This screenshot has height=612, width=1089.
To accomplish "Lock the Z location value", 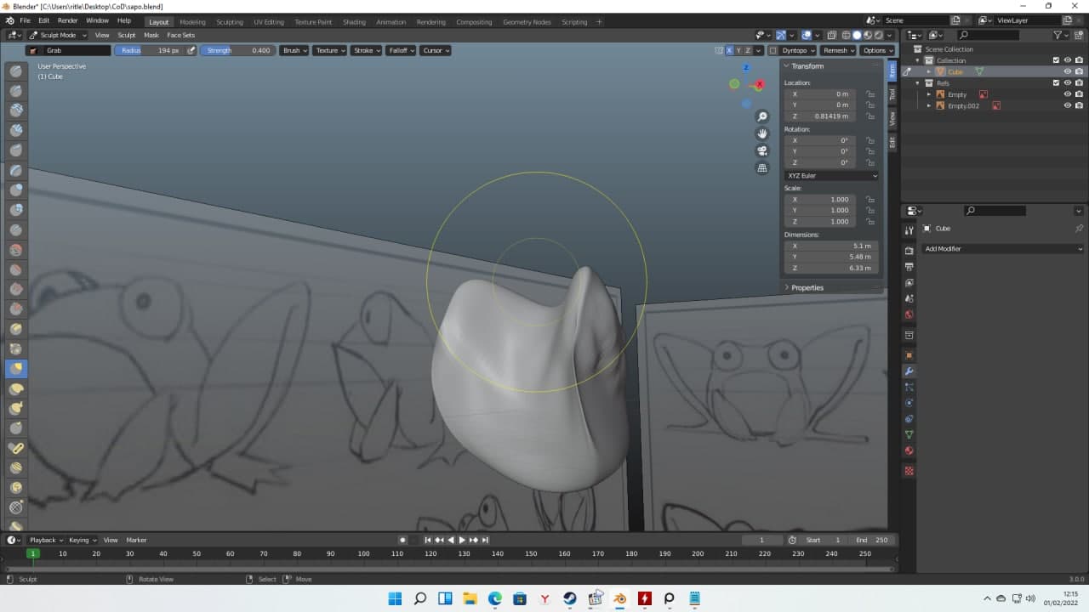I will point(870,116).
